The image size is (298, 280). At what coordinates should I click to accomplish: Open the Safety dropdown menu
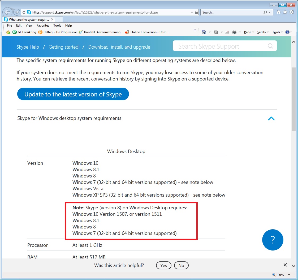point(263,32)
